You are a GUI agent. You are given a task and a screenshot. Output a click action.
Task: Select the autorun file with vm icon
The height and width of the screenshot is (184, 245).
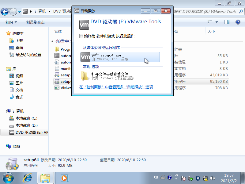click(63, 56)
